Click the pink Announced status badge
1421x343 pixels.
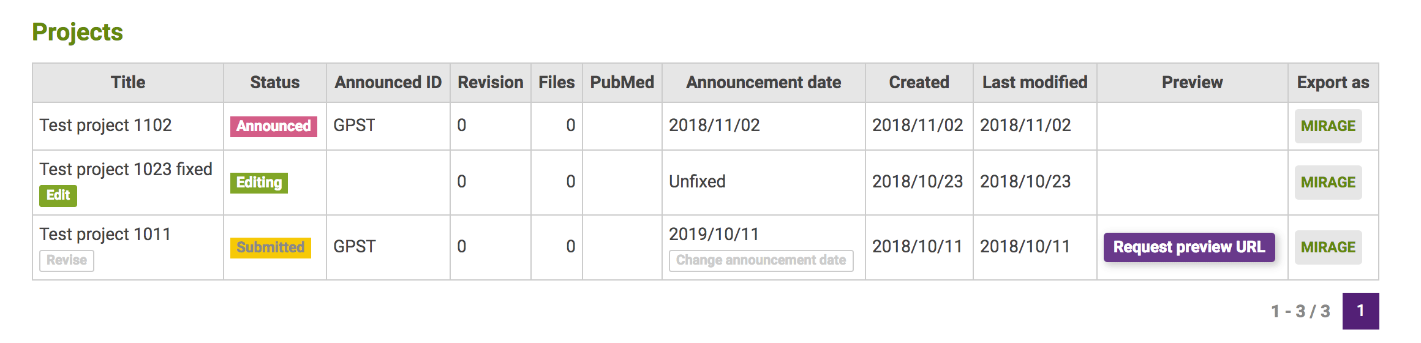coord(273,126)
